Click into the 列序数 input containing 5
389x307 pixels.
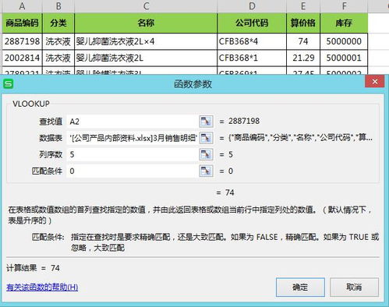click(x=132, y=154)
